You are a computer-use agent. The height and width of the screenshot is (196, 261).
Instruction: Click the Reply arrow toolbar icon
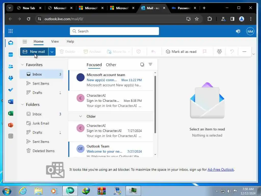click(153, 52)
